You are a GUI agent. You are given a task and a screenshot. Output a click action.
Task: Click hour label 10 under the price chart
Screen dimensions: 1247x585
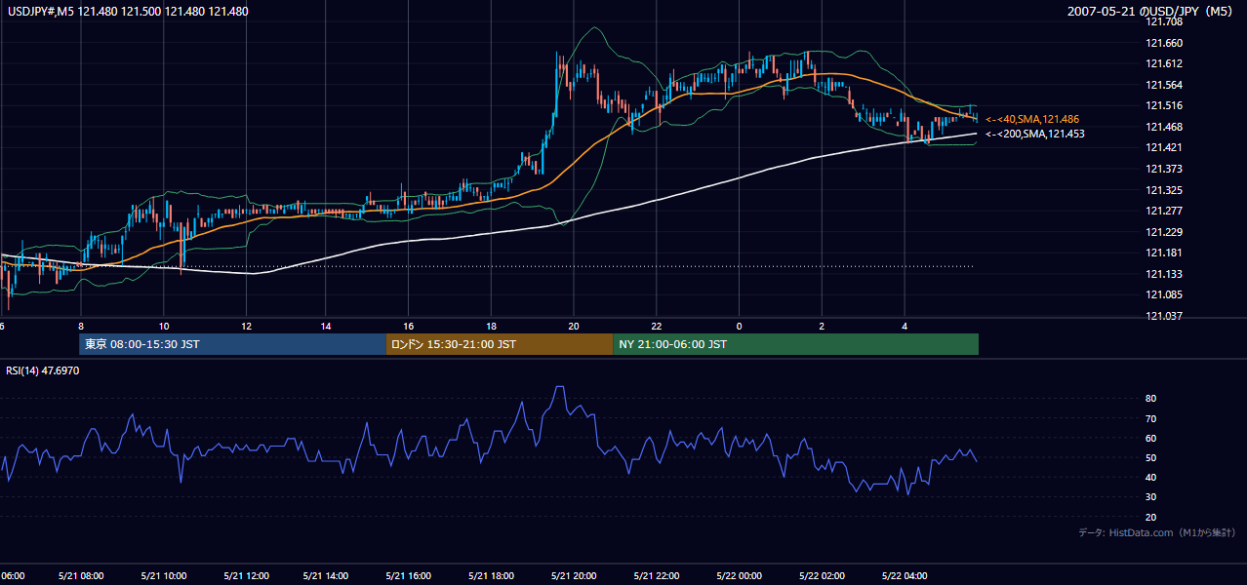click(163, 327)
